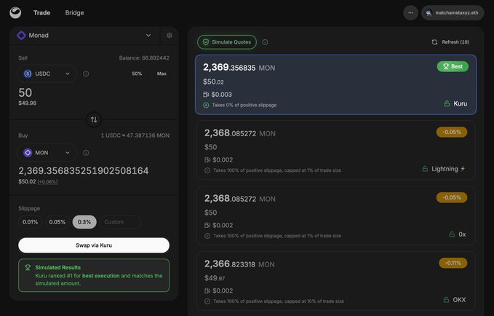Click the Takes 0% of positive slippage text
494x316 pixels.
pos(244,105)
